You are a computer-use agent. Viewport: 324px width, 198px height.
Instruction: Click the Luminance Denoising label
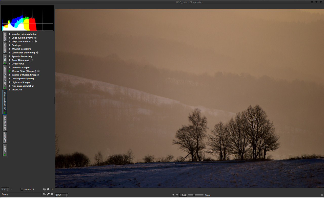click(x=23, y=53)
